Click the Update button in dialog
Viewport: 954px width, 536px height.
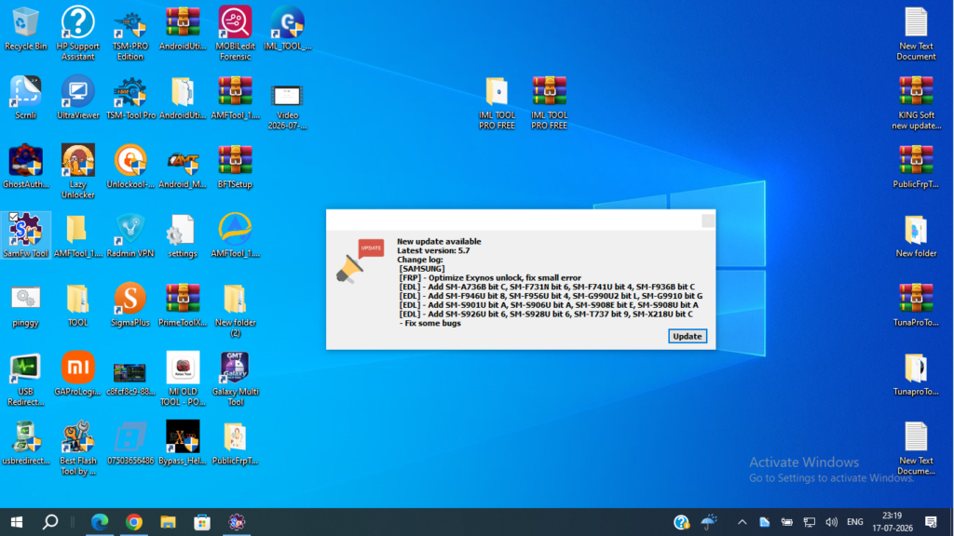687,336
